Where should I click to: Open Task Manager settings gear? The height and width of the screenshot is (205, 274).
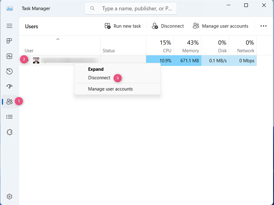point(9,197)
